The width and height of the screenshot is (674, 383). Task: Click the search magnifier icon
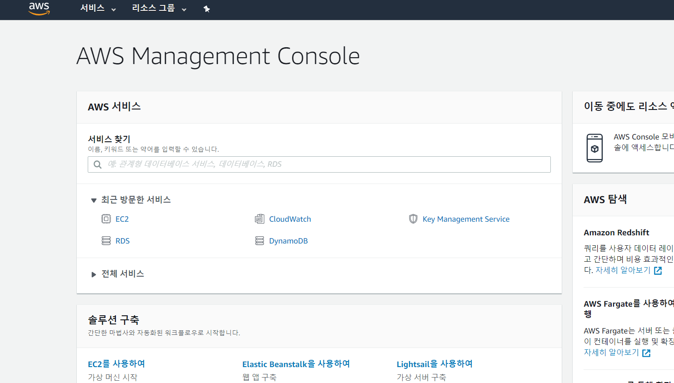(x=97, y=164)
